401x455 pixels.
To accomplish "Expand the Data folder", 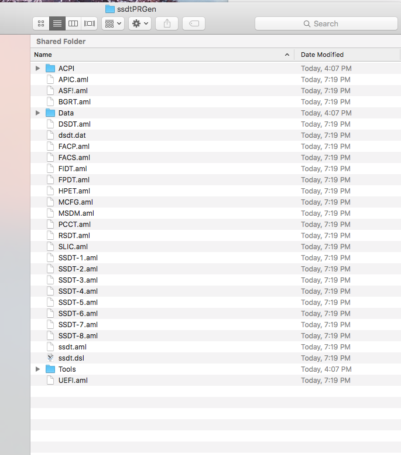I will pos(38,113).
